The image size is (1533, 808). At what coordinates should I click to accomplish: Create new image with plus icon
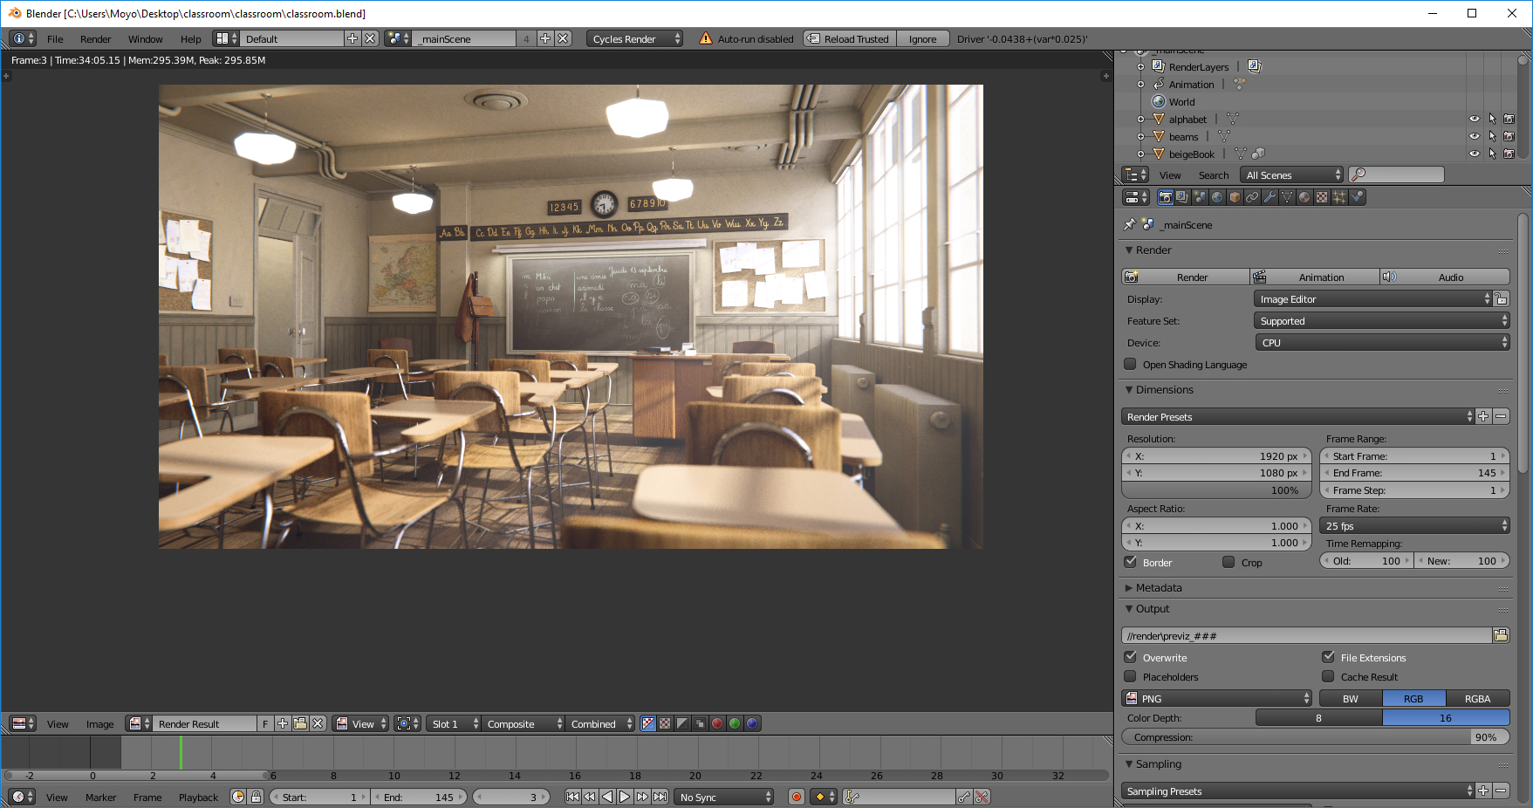(283, 723)
